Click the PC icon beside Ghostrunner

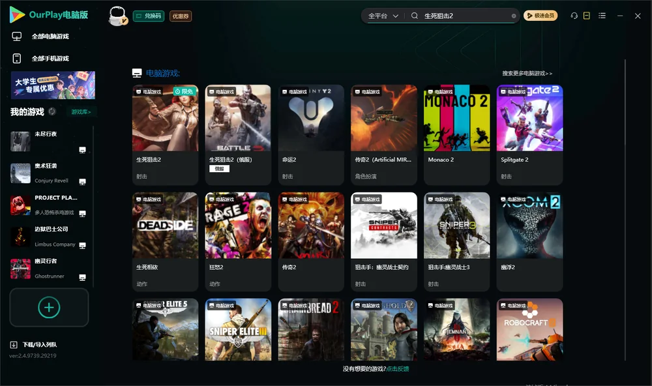82,278
